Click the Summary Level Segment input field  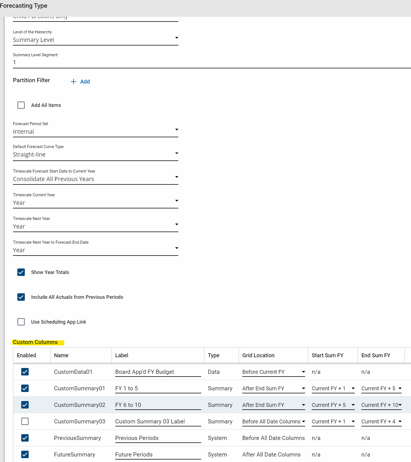209,62
